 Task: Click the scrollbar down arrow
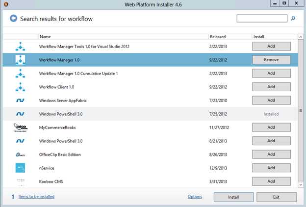click(301, 184)
